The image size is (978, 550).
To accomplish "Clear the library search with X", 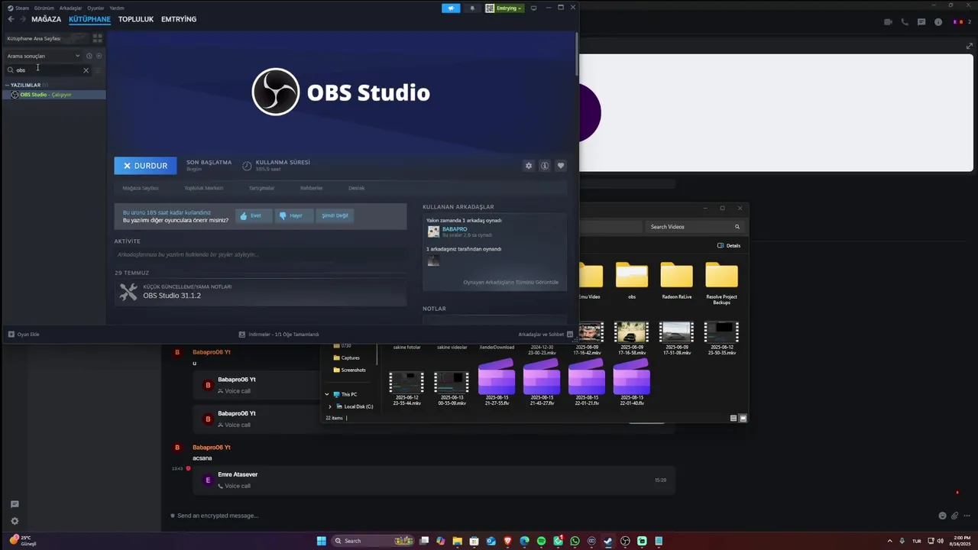I will point(86,70).
